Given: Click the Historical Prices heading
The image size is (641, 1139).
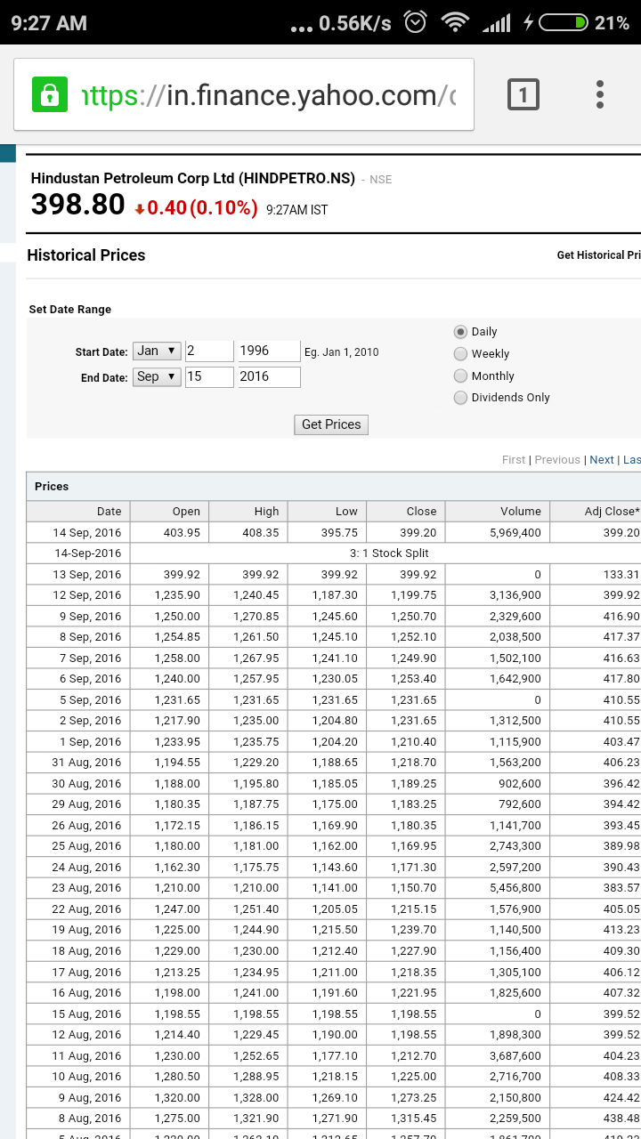Looking at the screenshot, I should tap(86, 255).
